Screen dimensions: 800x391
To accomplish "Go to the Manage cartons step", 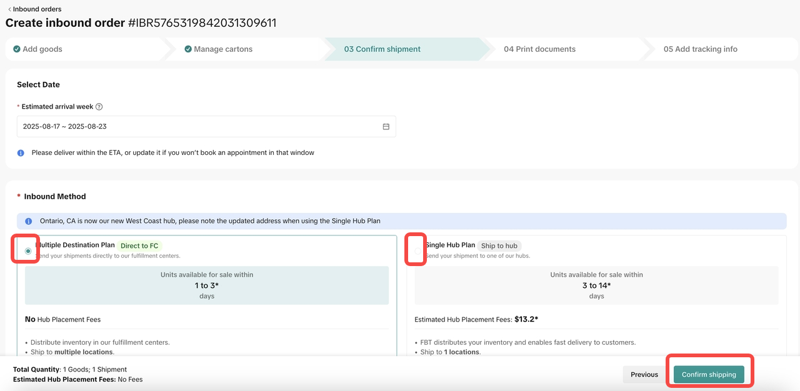I will click(223, 49).
